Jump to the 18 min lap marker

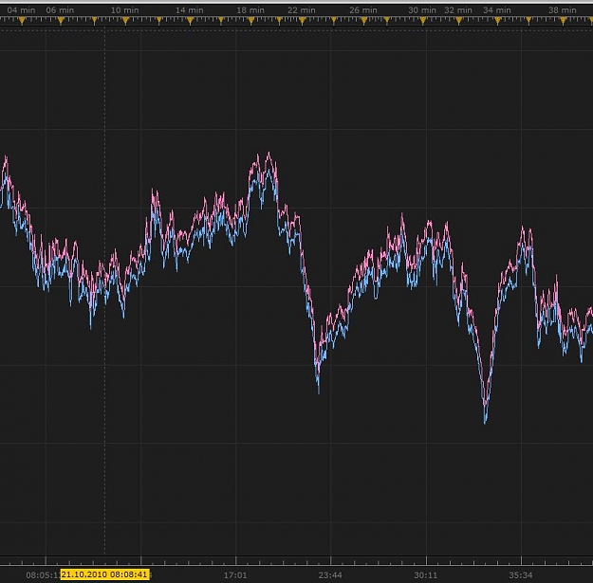[x=251, y=21]
